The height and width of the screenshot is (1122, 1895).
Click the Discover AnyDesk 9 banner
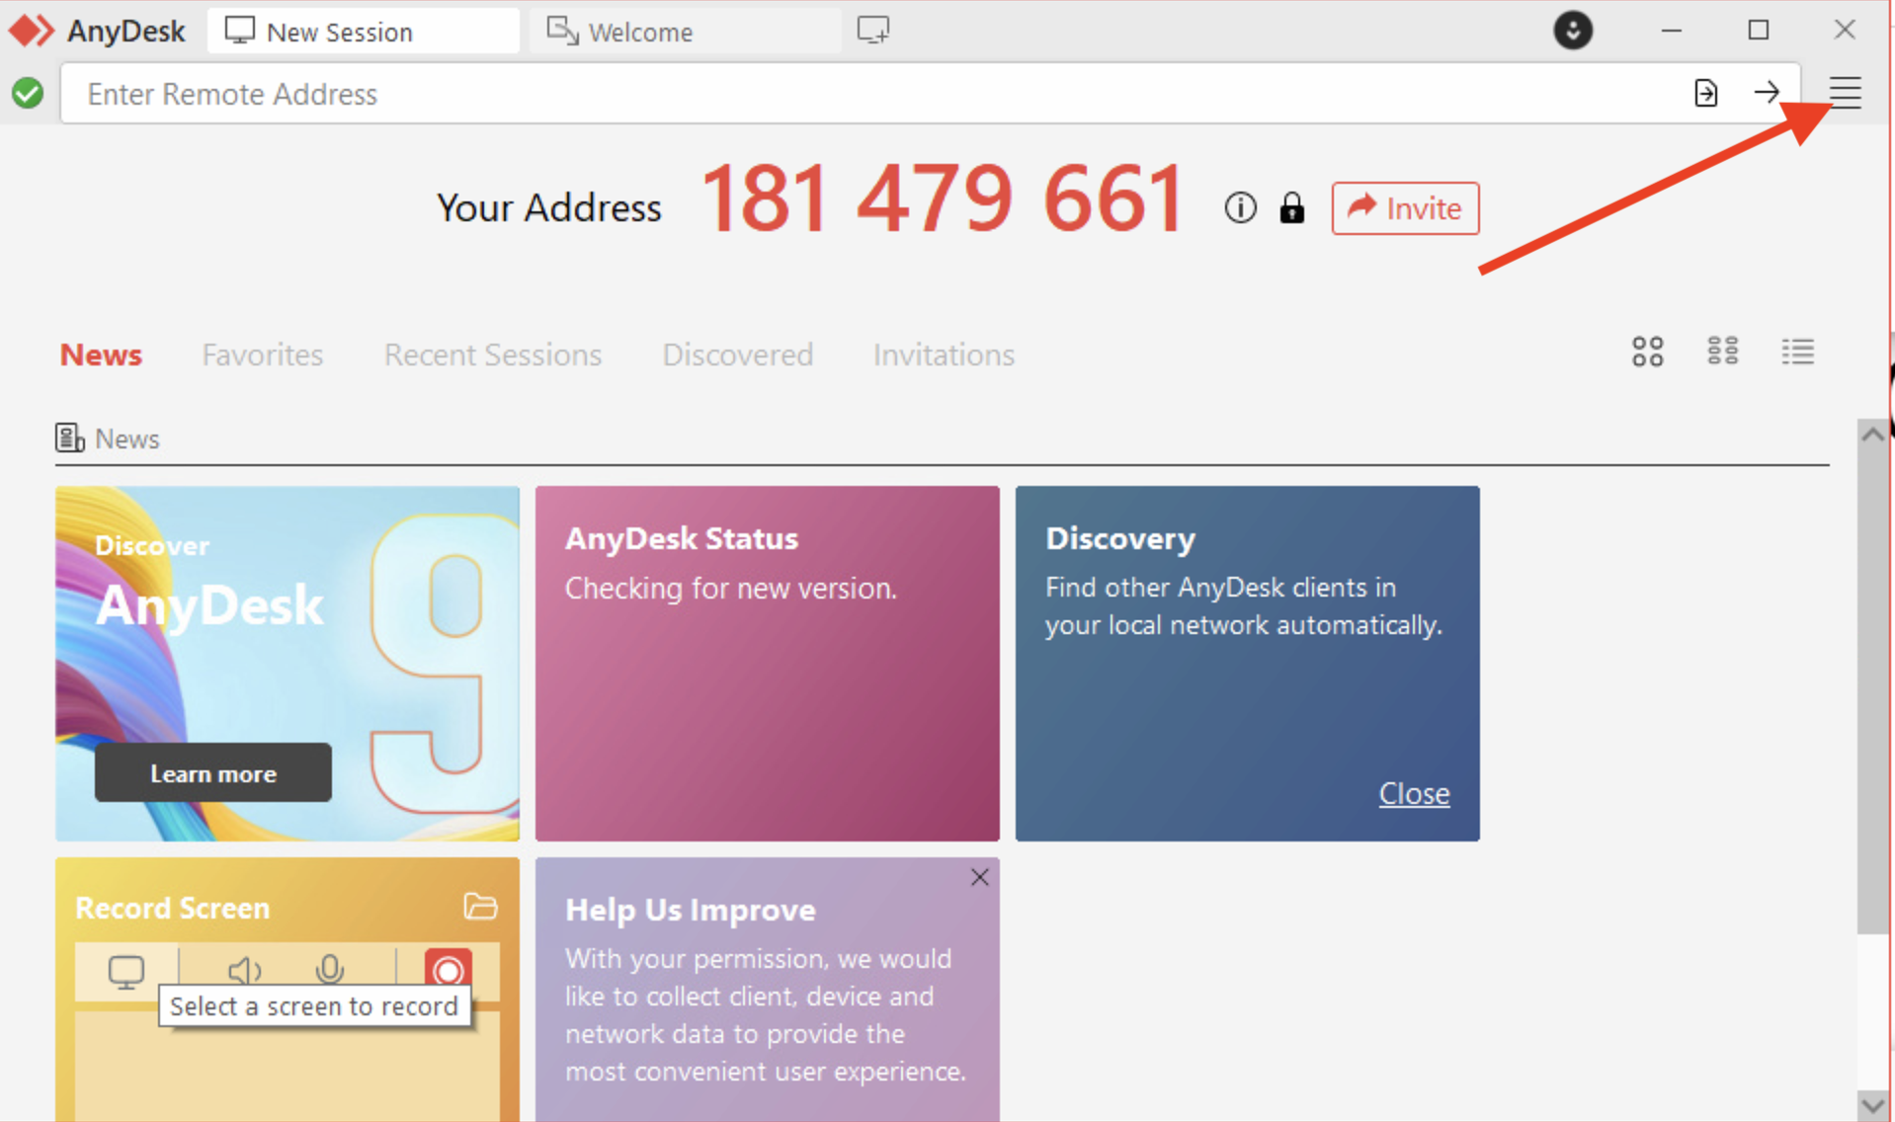point(288,663)
